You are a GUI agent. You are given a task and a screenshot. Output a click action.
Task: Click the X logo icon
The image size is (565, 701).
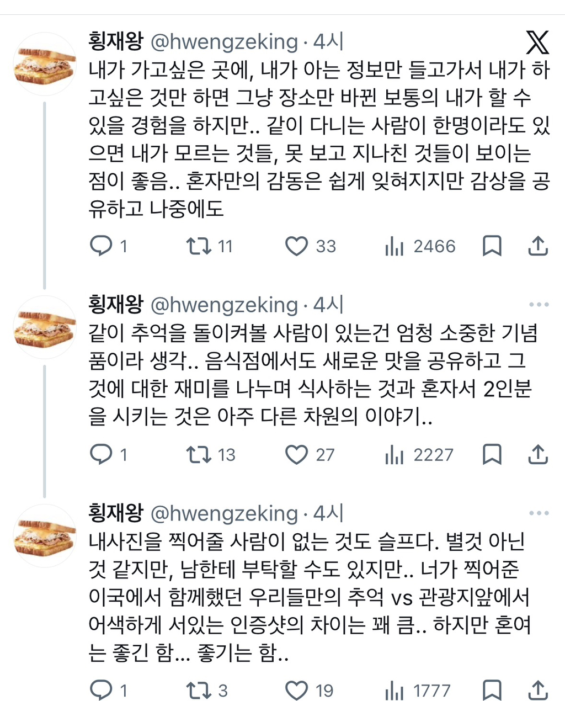pos(537,43)
